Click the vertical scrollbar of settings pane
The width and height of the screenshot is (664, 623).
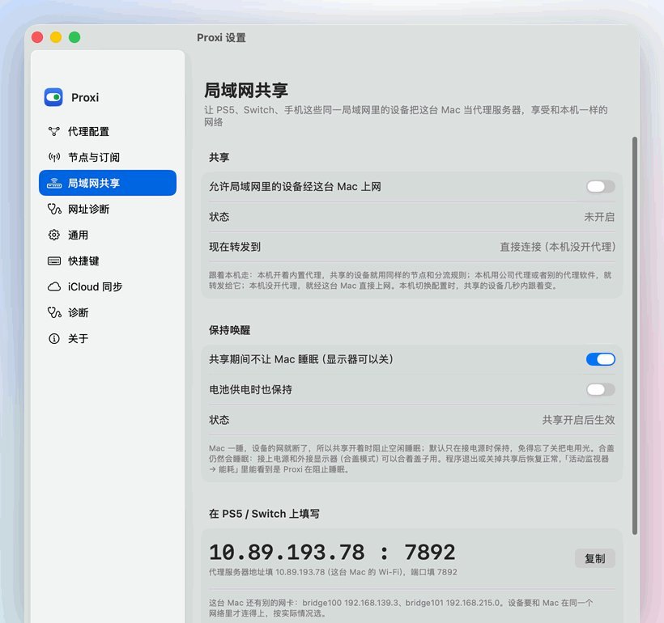click(x=634, y=336)
